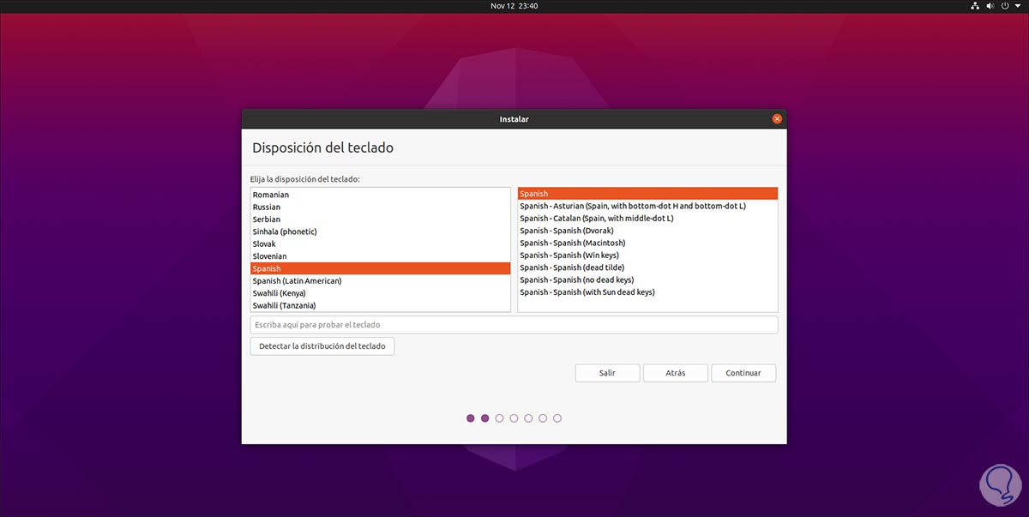Choose Spanish - Spanish (Macintosh) variant

tap(647, 243)
